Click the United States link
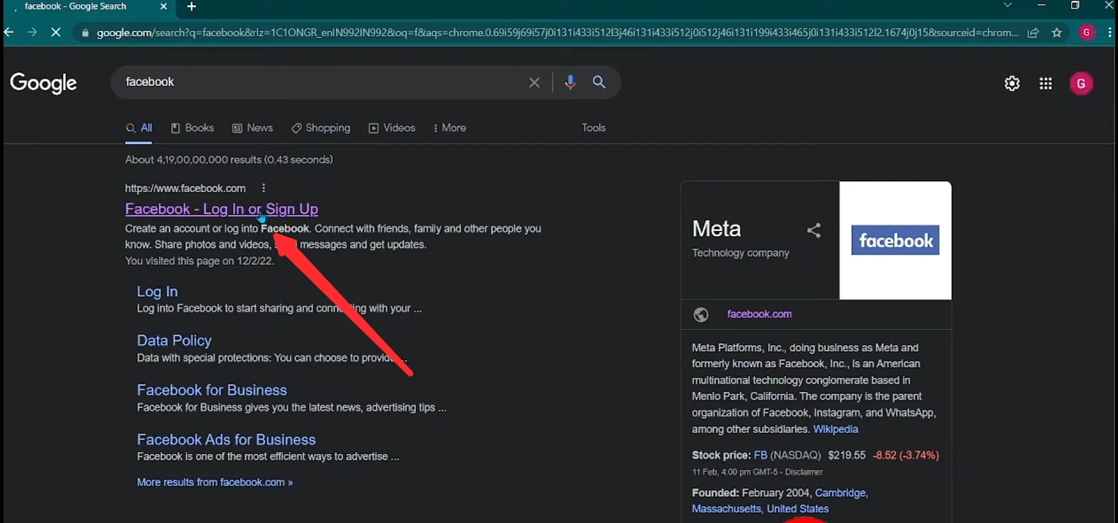Viewport: 1118px width, 523px height. click(797, 509)
